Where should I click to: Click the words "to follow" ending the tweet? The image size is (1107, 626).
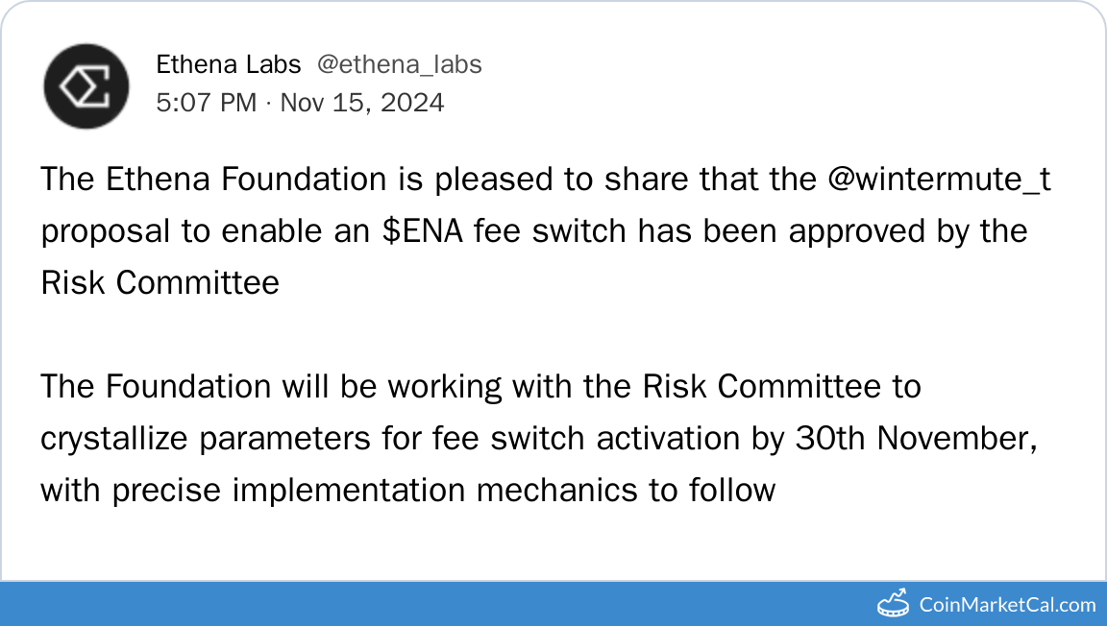pos(712,491)
